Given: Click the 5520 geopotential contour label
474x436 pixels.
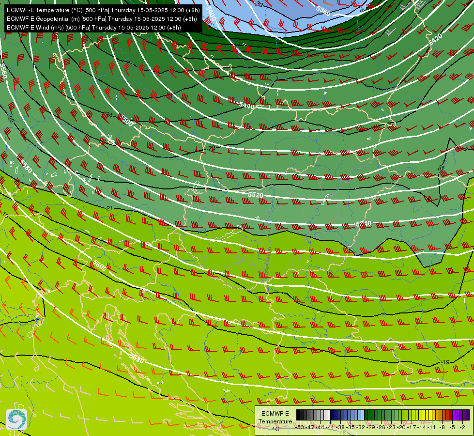Looking at the screenshot, I should tap(256, 195).
